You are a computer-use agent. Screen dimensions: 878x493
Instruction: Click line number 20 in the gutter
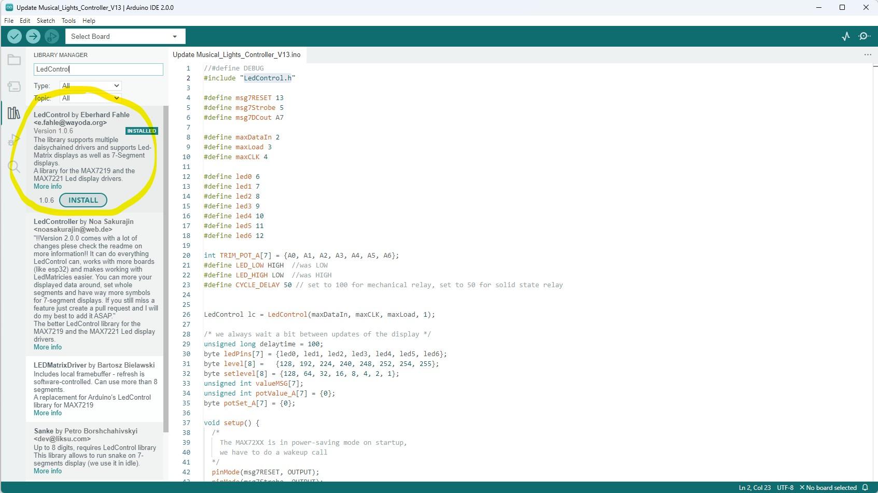[186, 256]
